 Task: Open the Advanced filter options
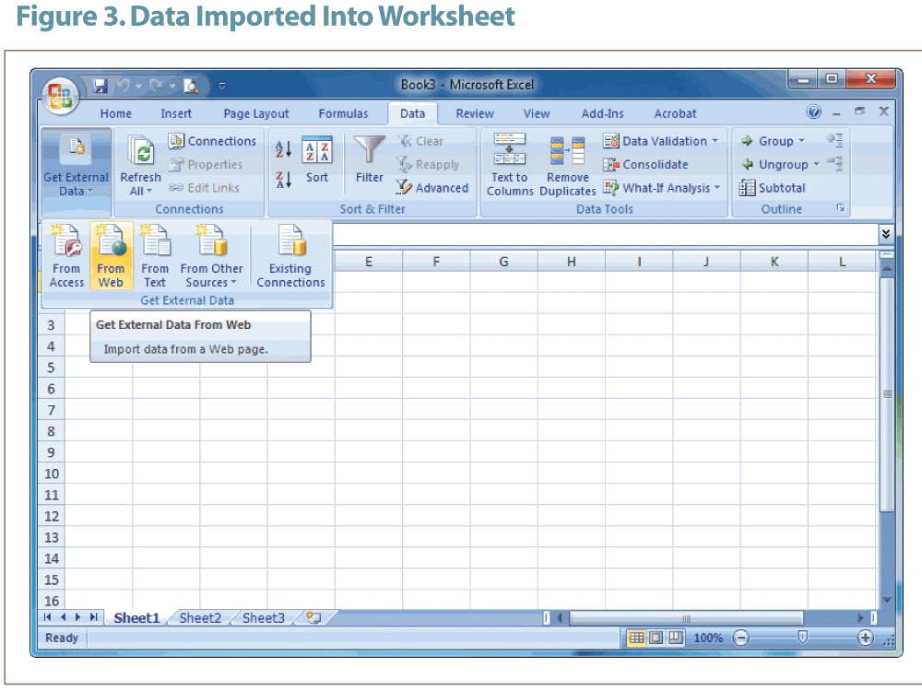tap(432, 188)
